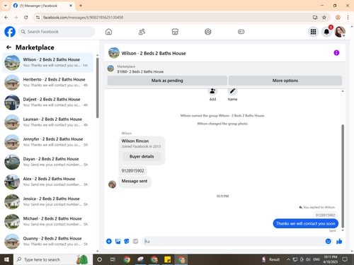
Task: Open the Windows Start menu
Action: pos(6,259)
